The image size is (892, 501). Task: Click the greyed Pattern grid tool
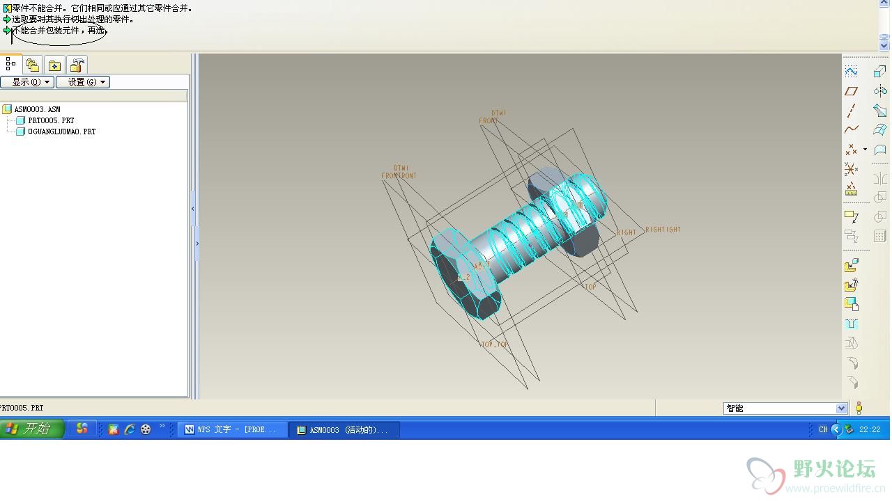880,236
